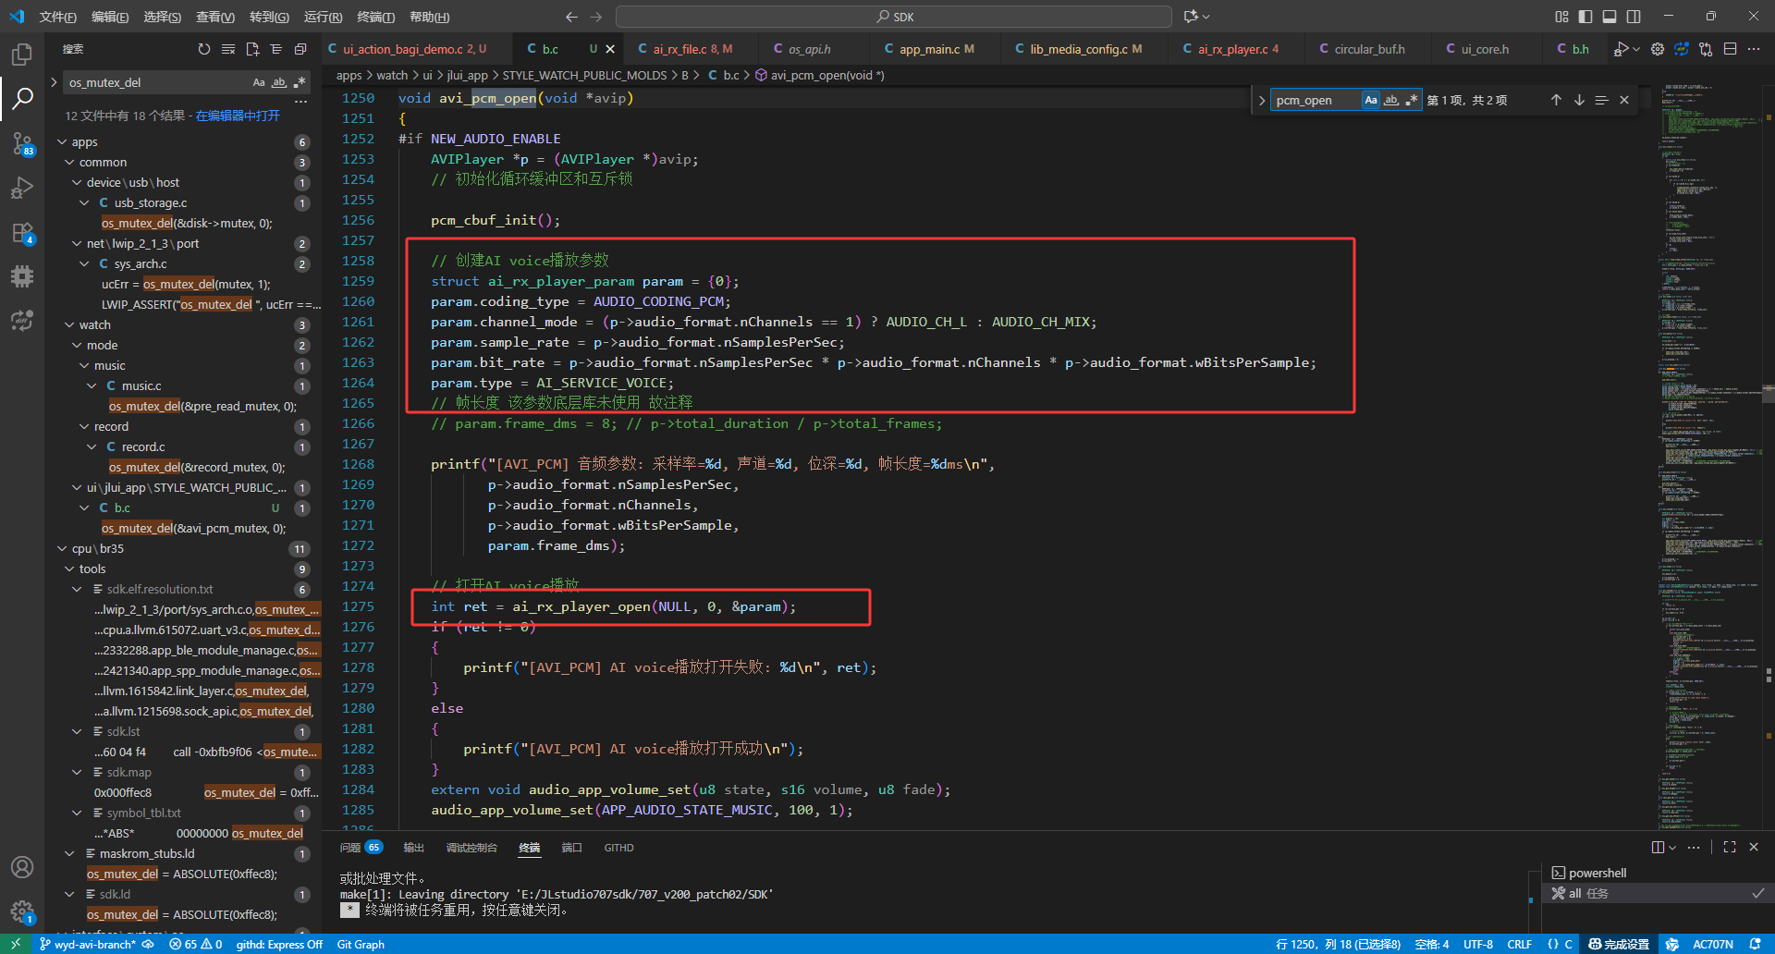This screenshot has height=954, width=1775.
Task: Toggle find in selection in find widget
Action: tap(1601, 100)
